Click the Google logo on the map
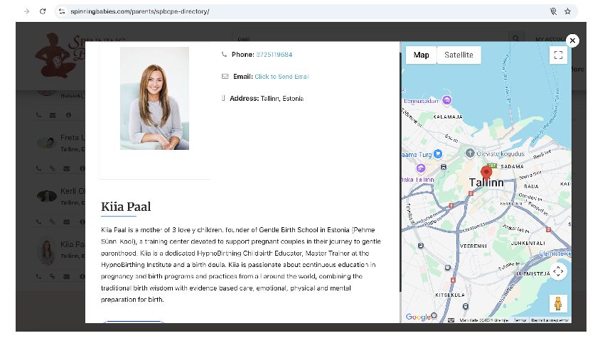 418,317
